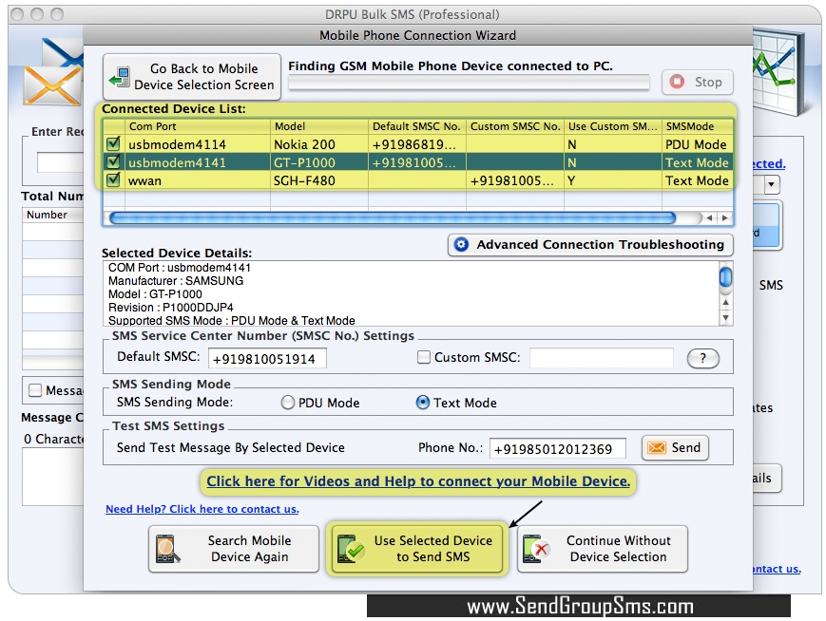Click the Model column header
Image resolution: width=826 pixels, height=621 pixels.
pos(319,126)
